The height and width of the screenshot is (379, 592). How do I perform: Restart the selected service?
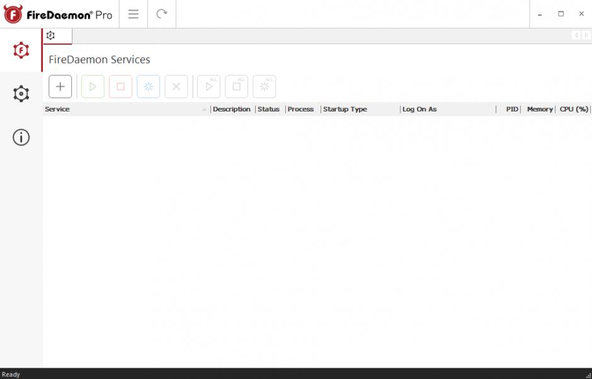click(x=149, y=86)
